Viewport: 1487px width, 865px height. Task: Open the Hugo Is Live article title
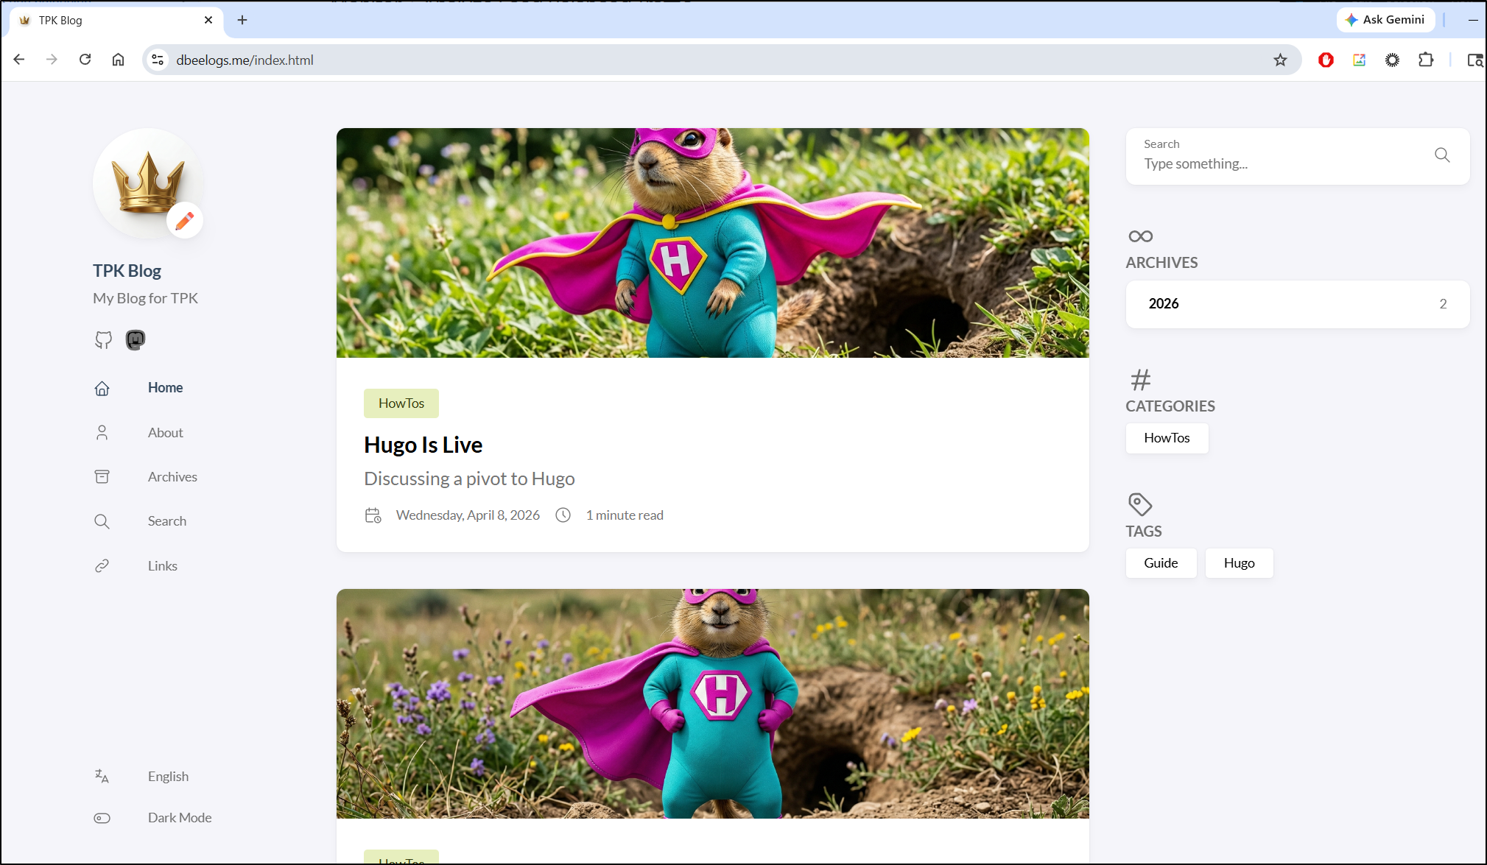click(x=423, y=445)
